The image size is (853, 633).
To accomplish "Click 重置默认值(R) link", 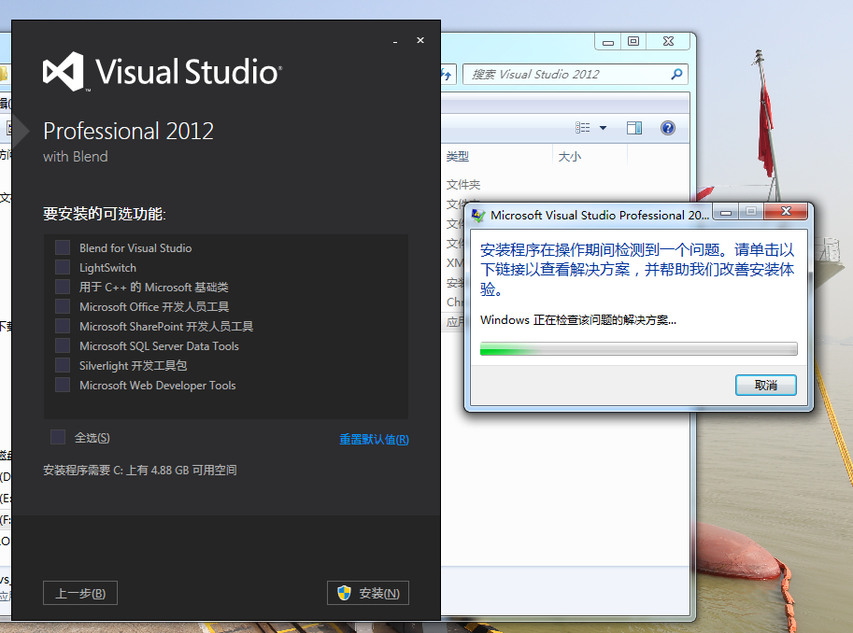I will coord(375,439).
